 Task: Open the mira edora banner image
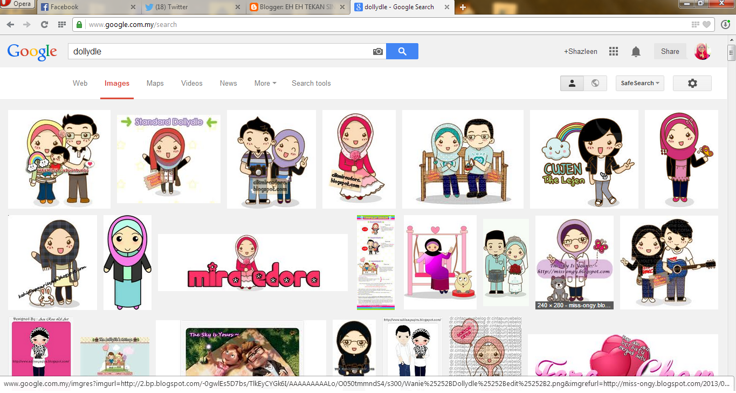[253, 263]
